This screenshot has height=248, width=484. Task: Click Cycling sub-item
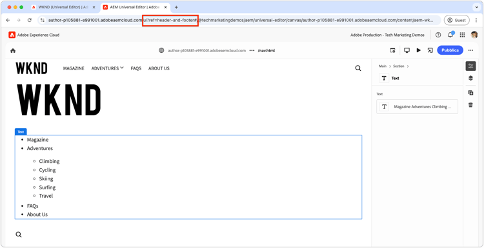click(x=47, y=170)
